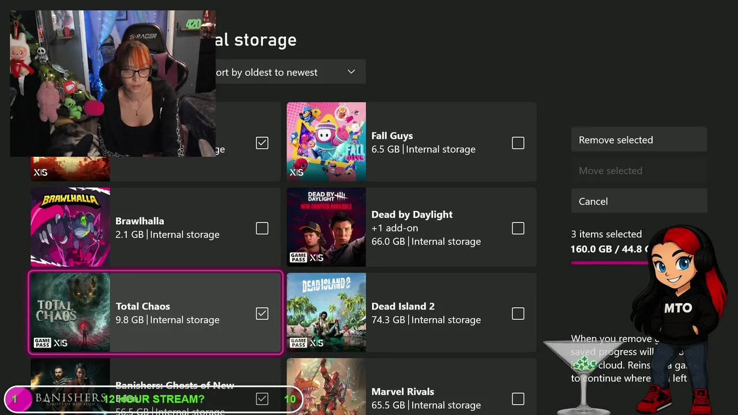Click the Game Pass badge on Dead by Daylight

298,258
